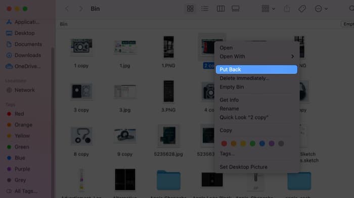The height and width of the screenshot is (198, 354).
Task: Go forward with the right chevron button
Action: pos(80,9)
